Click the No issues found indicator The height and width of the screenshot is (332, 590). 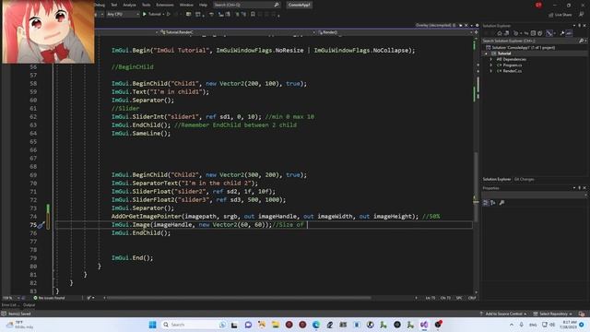[x=49, y=298]
